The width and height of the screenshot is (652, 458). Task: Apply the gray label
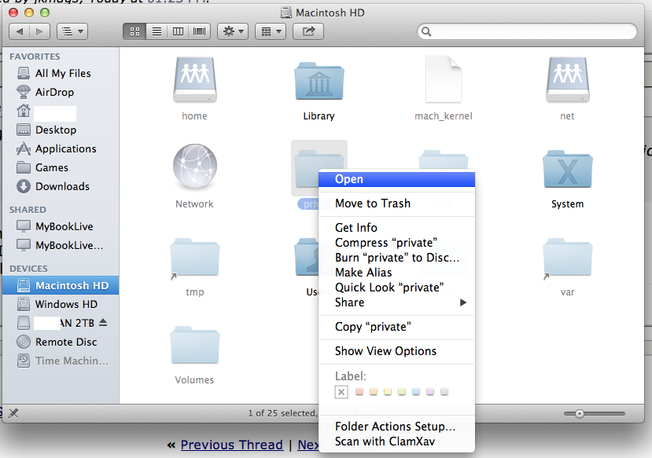point(444,391)
